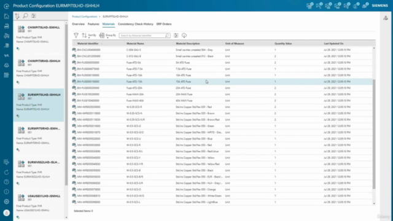Sort the product configuration list
393x221 pixels.
(x=17, y=16)
